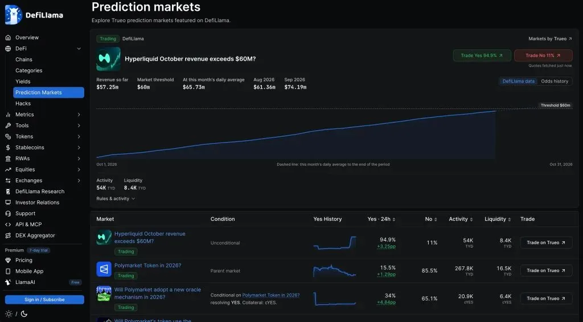Sort by the Yes · 24h column
583x322 pixels.
[381, 219]
